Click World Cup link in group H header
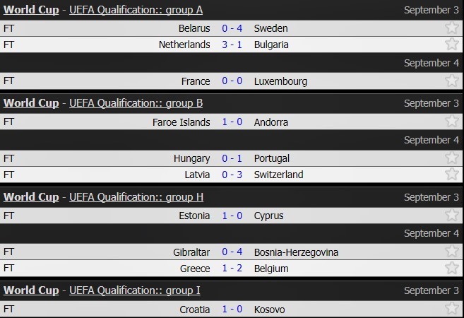 coord(31,197)
